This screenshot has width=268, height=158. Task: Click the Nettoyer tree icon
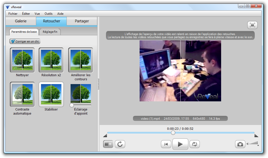22,60
